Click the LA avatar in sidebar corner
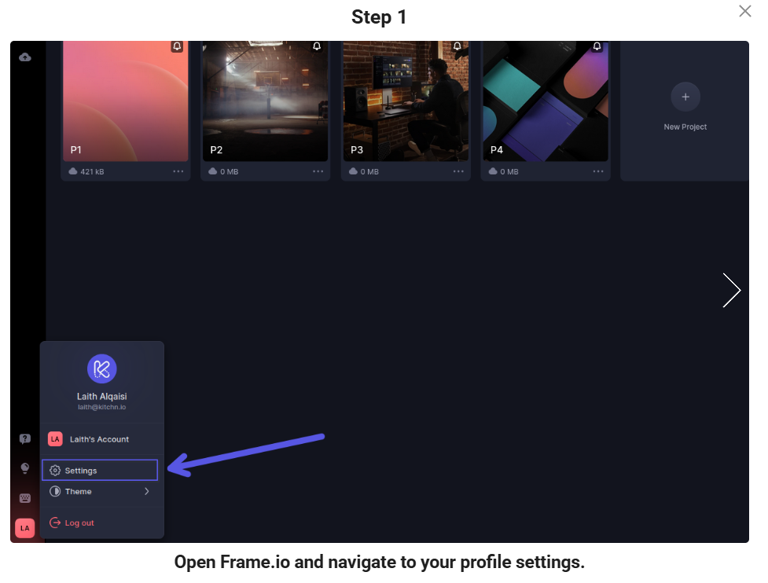Image resolution: width=768 pixels, height=583 pixels. pyautogui.click(x=24, y=528)
